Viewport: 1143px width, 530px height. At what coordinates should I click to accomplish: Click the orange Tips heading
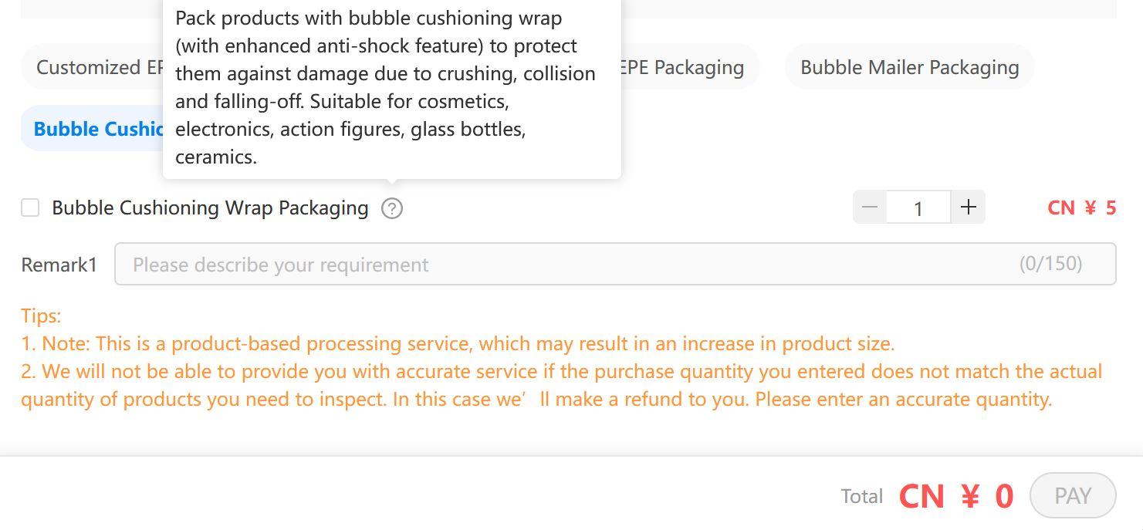(x=41, y=316)
